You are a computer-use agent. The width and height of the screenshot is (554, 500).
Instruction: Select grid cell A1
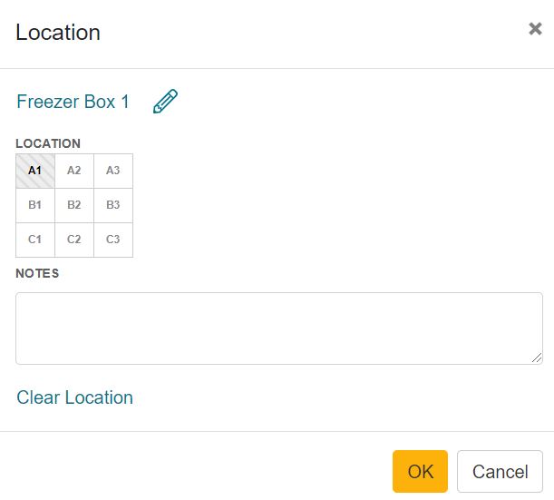click(x=35, y=171)
